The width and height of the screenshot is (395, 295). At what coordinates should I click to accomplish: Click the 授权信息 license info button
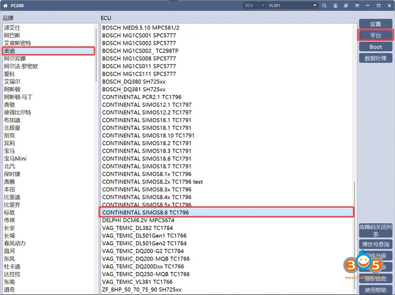point(375,278)
